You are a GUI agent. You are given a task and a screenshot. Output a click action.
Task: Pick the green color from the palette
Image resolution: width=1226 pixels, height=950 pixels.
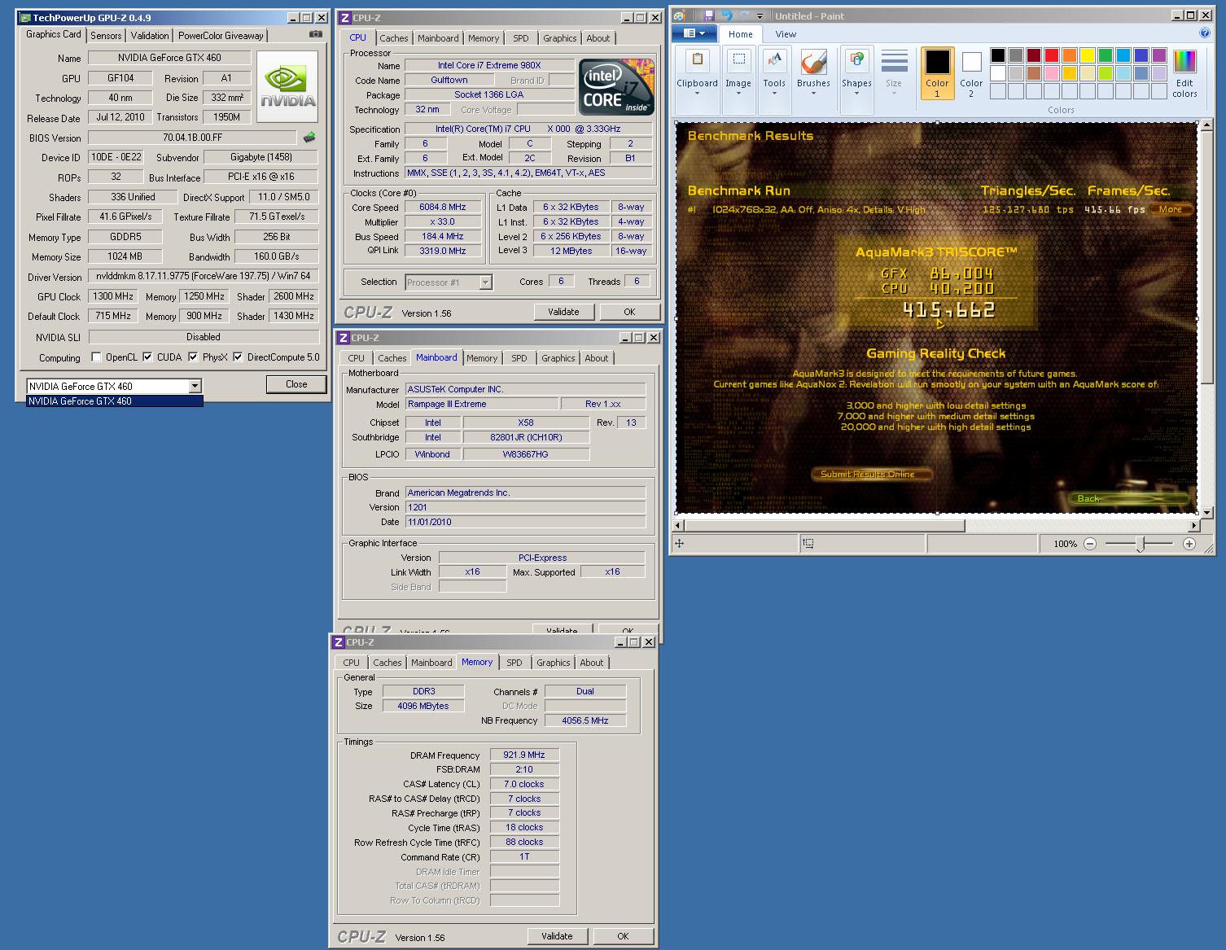point(1105,55)
